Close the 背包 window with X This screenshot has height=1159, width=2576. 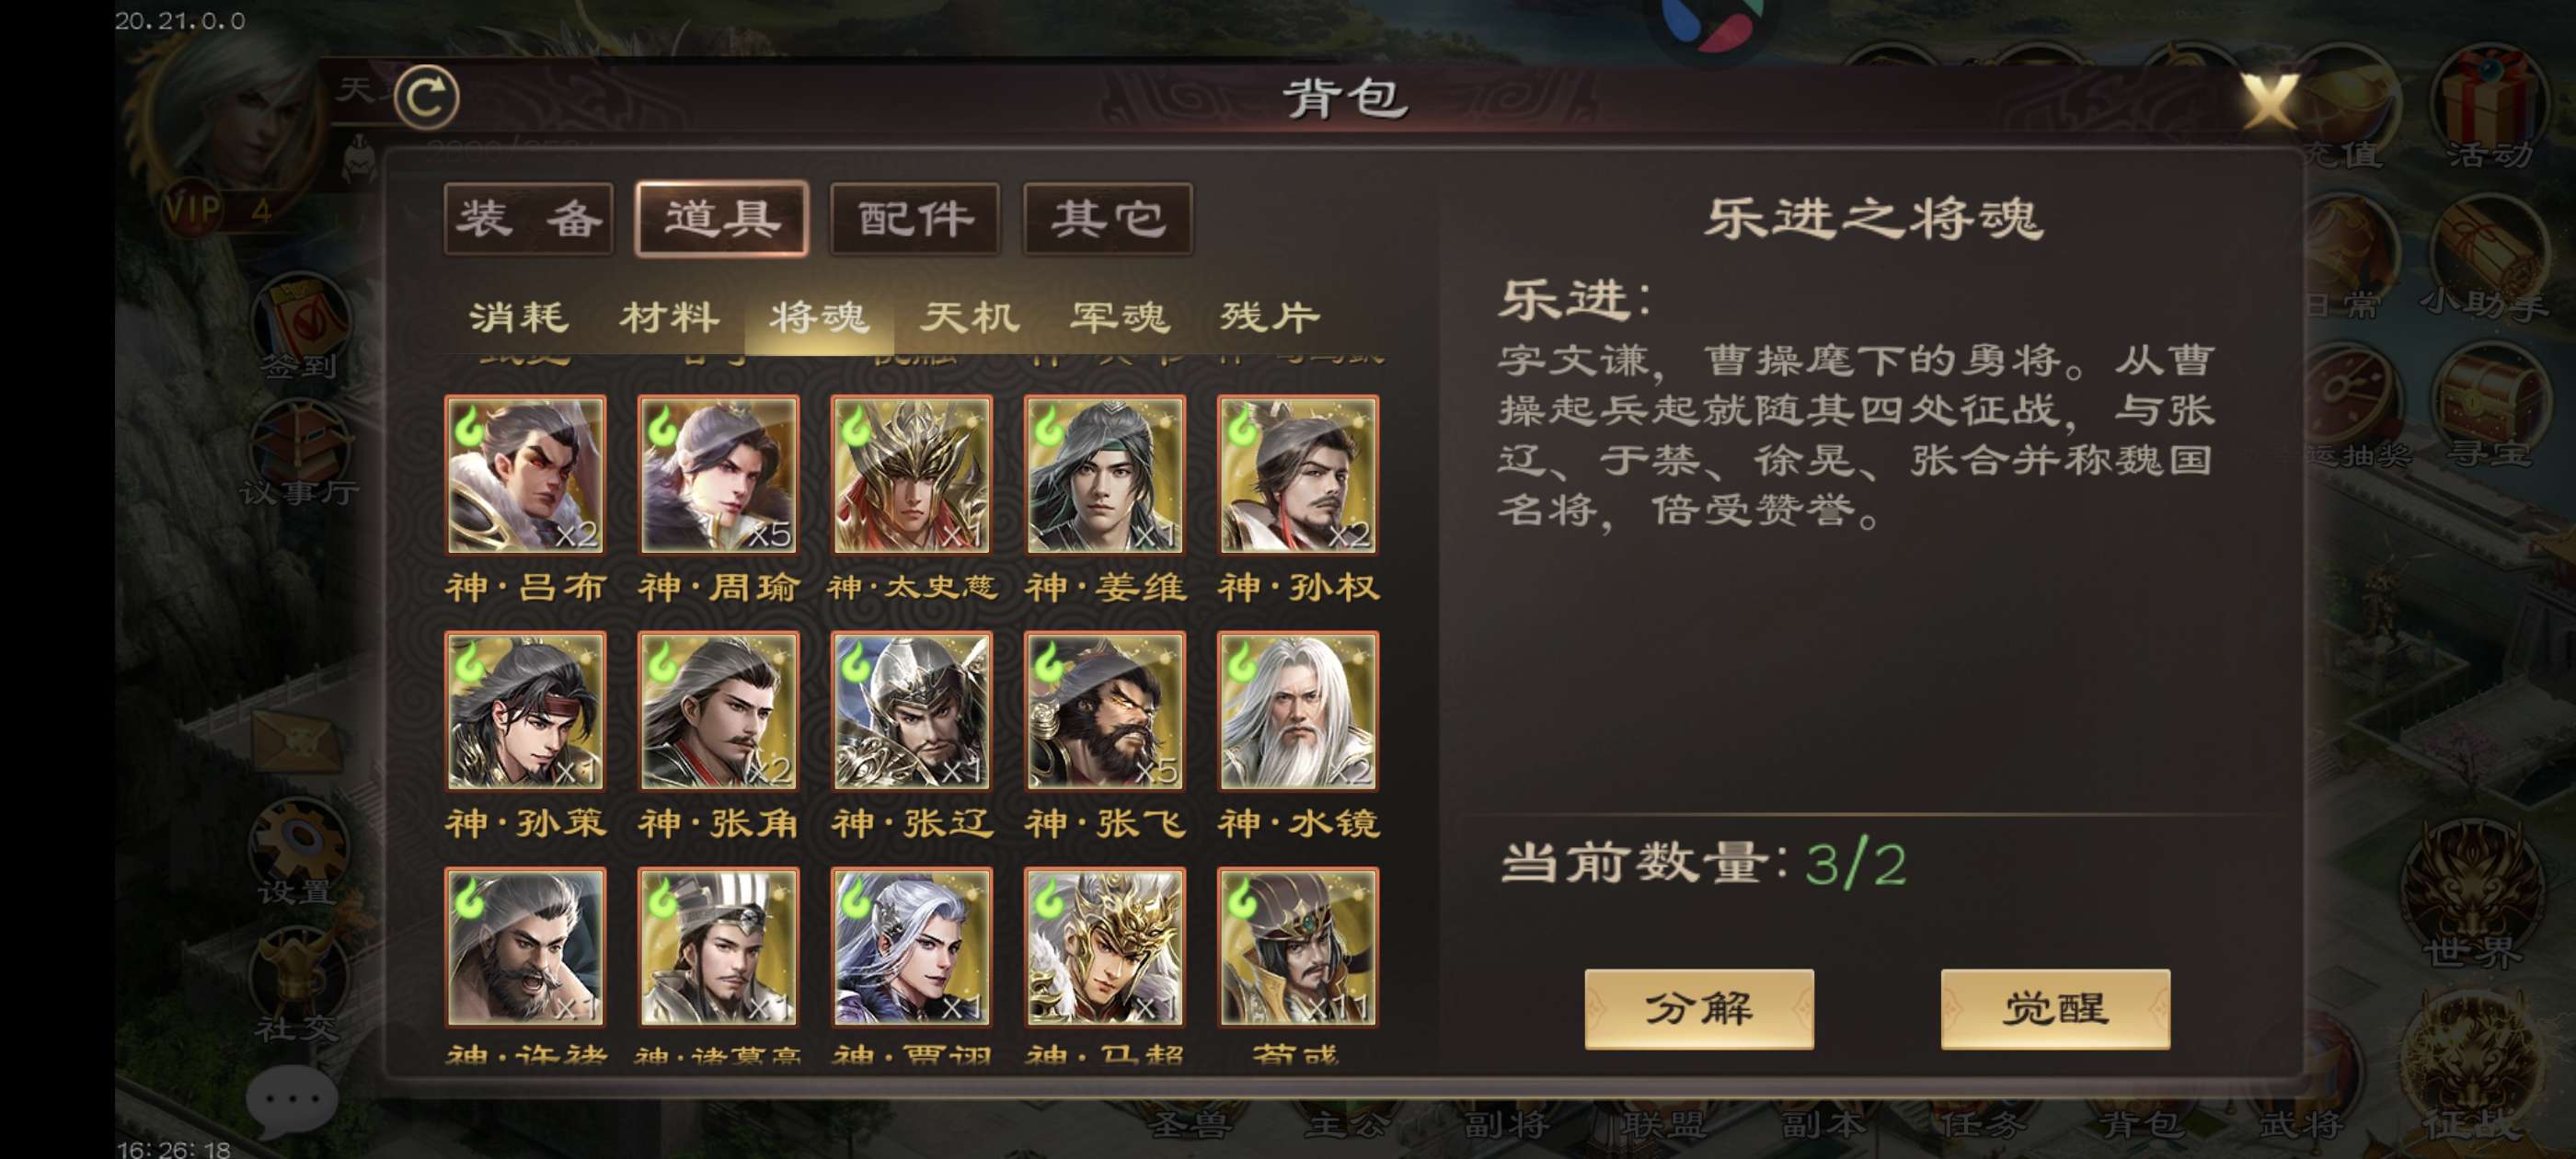[x=2267, y=100]
